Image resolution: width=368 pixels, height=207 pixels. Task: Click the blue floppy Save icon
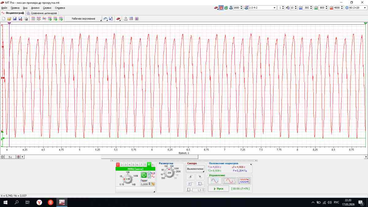click(15, 19)
